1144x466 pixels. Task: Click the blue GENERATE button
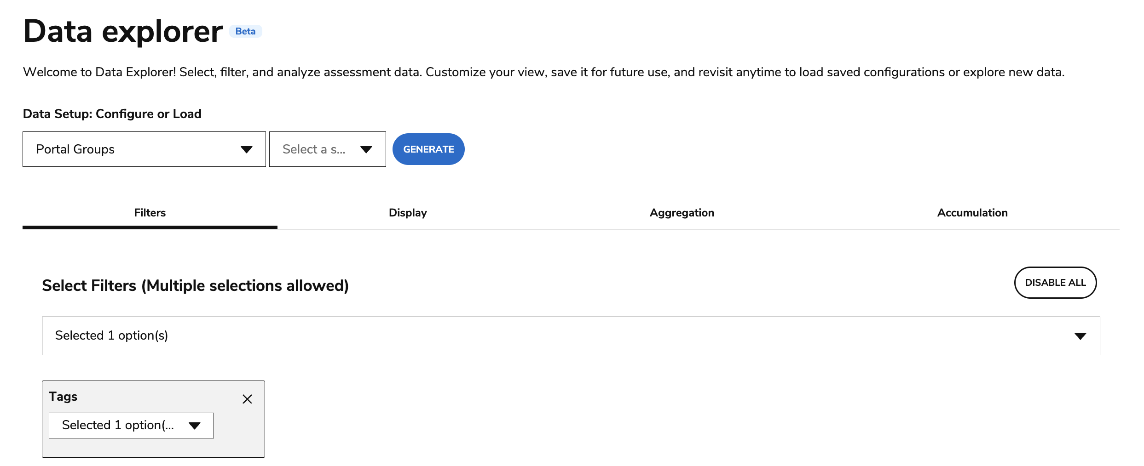tap(428, 149)
